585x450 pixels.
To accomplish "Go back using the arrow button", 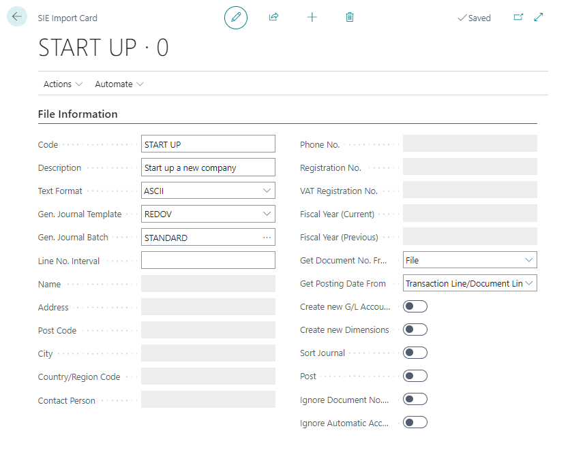I will [17, 17].
